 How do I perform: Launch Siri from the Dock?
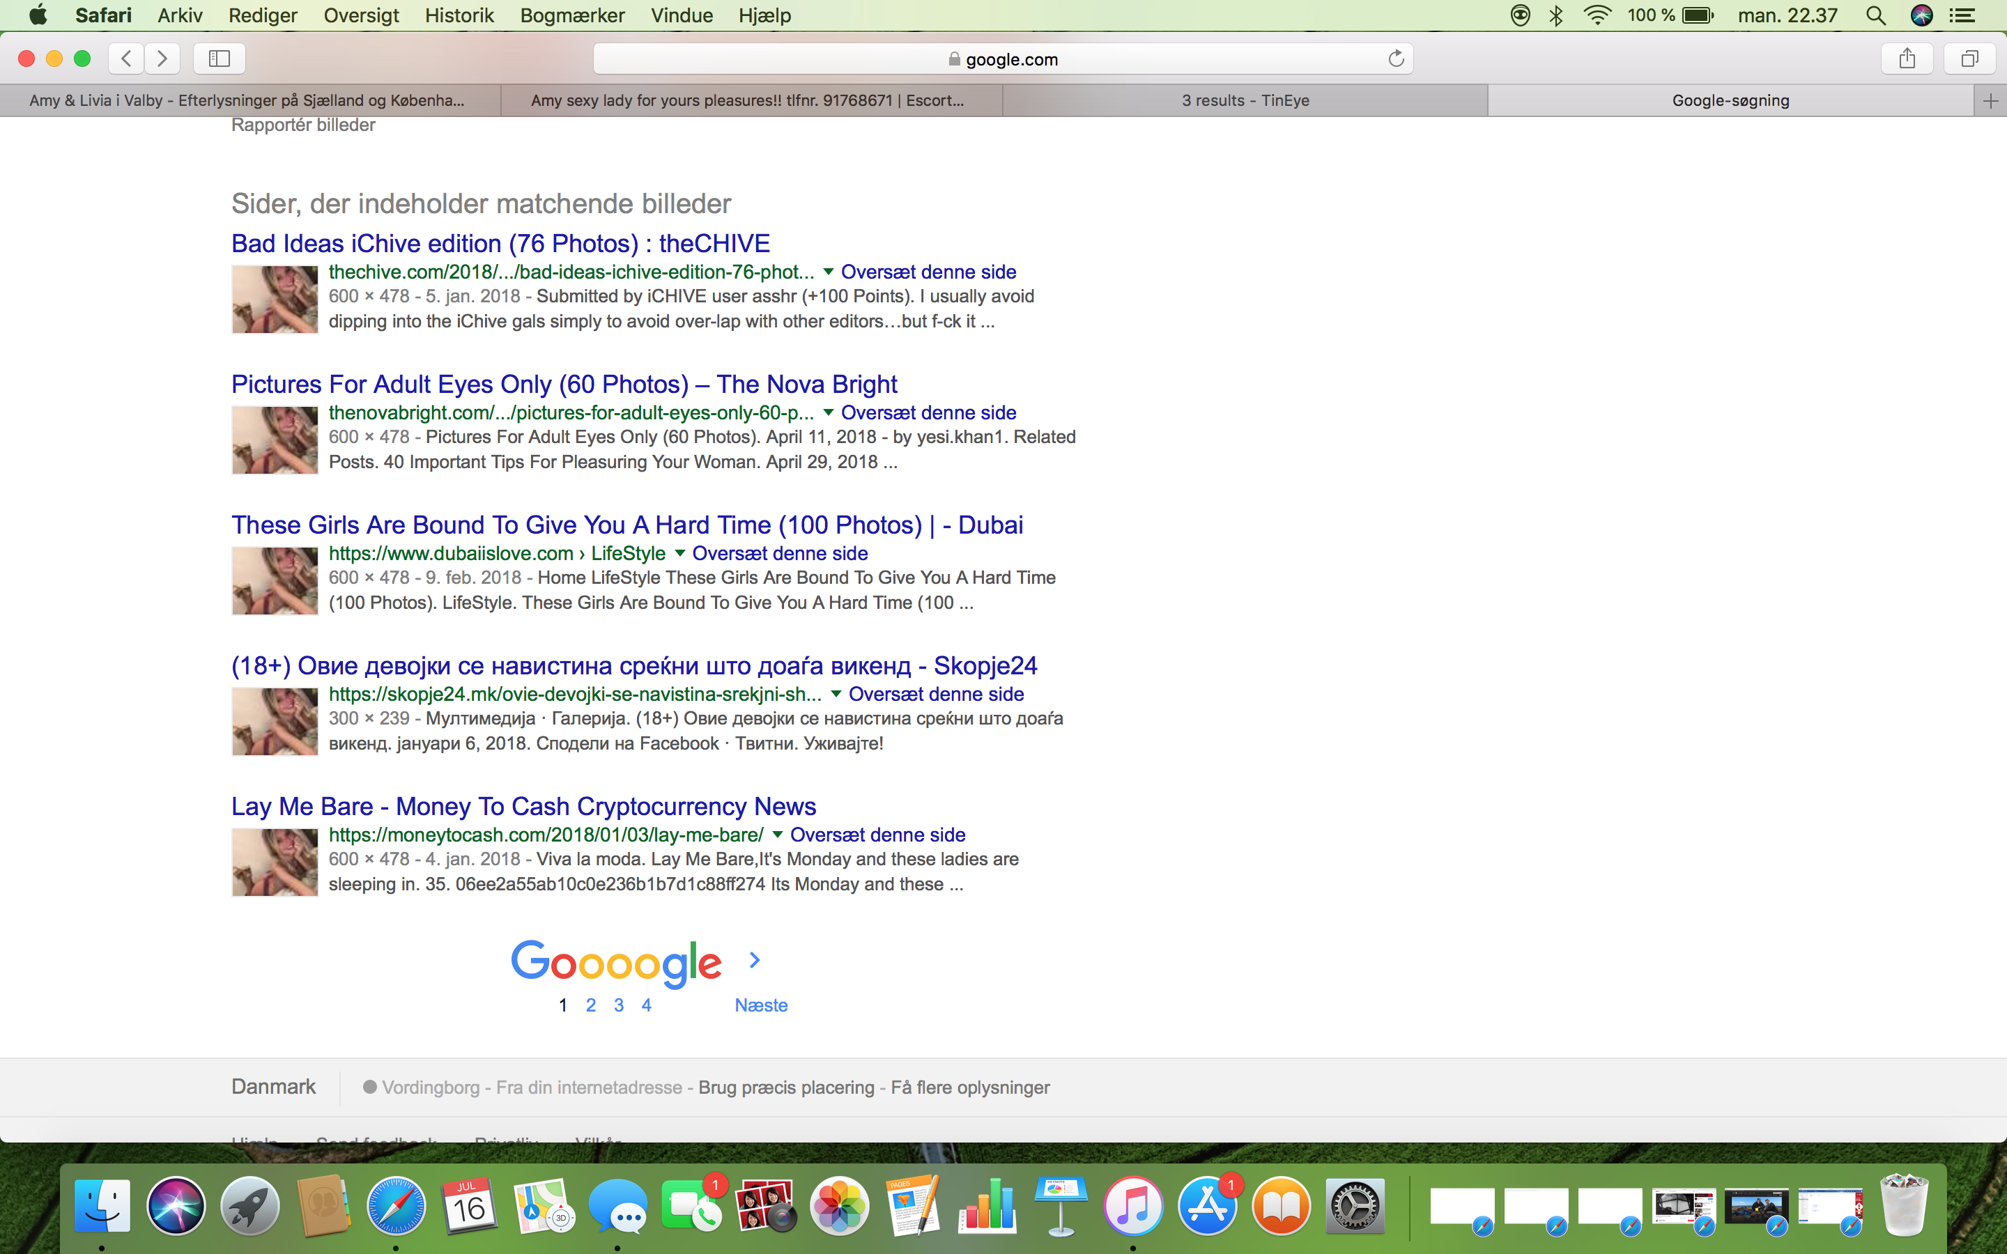click(176, 1205)
